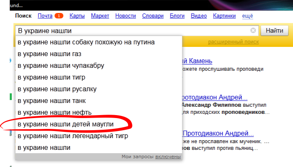Pick suggestion 'в украине нашли чупакабру'

click(99, 66)
